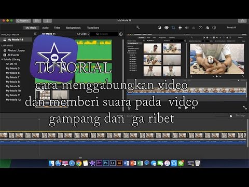The width and height of the screenshot is (249, 187).
Task: Click the voiceover microphone icon
Action: click(x=129, y=108)
